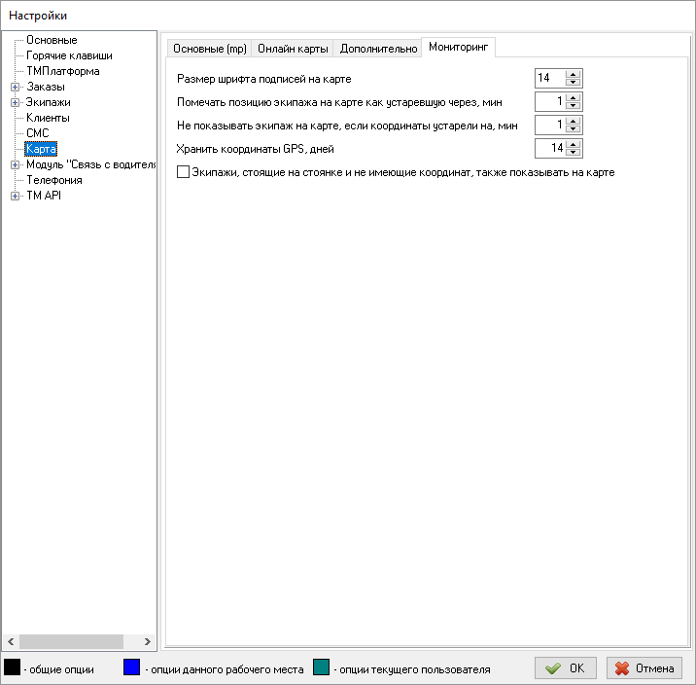Click the GPS storage days input field

tap(550, 148)
